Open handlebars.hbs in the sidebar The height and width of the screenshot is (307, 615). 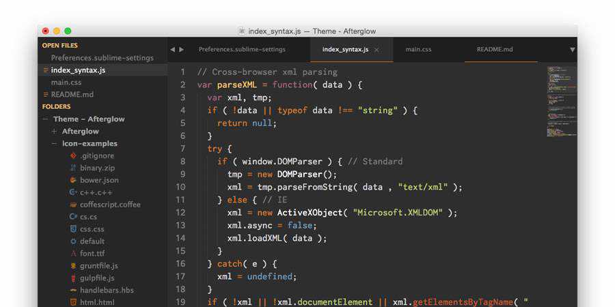[107, 290]
